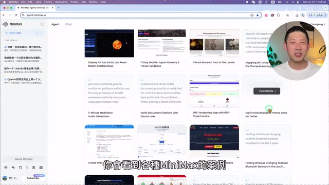Click the icon left of the bookmark star
This screenshot has width=329, height=185.
pos(252,15)
